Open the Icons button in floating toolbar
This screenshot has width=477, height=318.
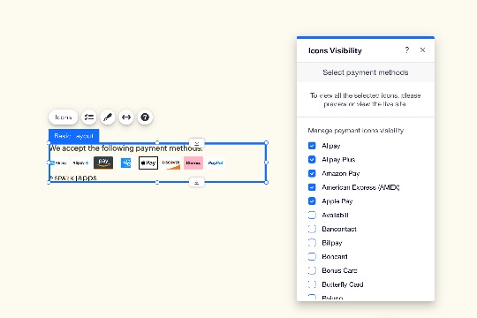[63, 117]
